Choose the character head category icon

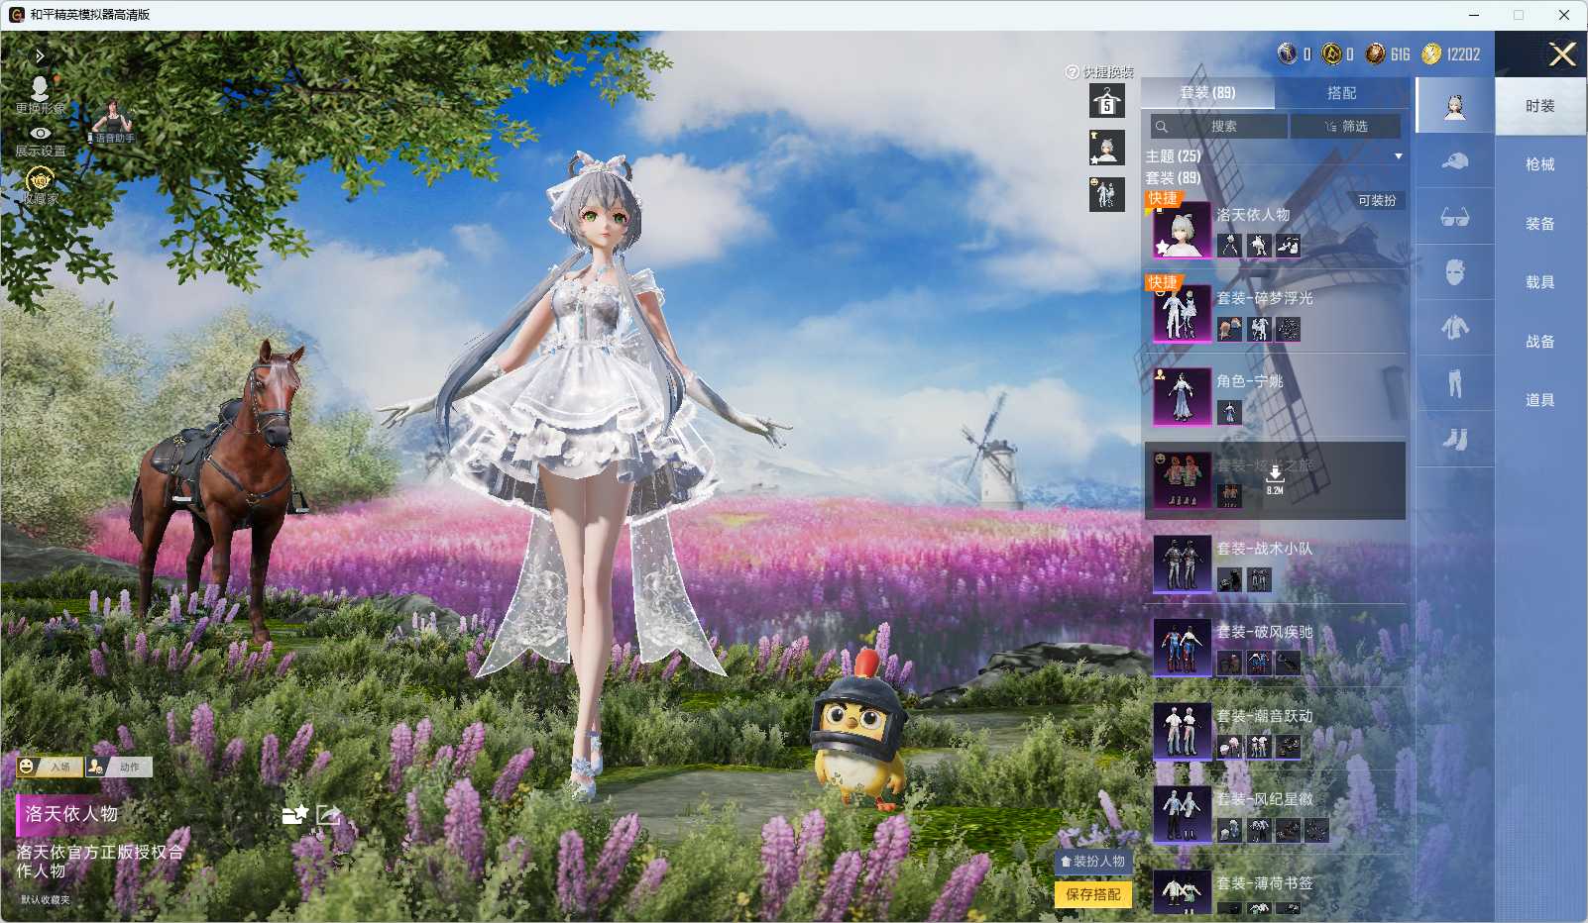tap(1454, 106)
